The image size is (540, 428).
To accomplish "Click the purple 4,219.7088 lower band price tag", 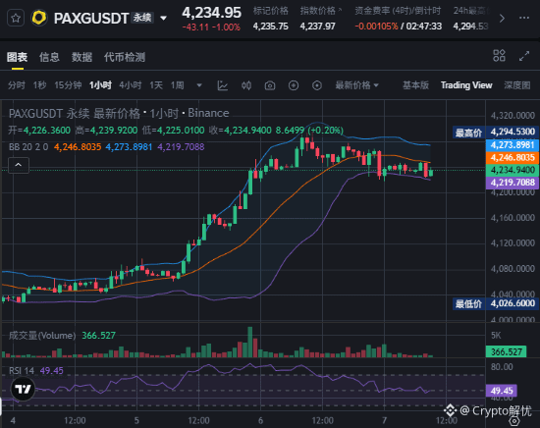I will click(513, 183).
